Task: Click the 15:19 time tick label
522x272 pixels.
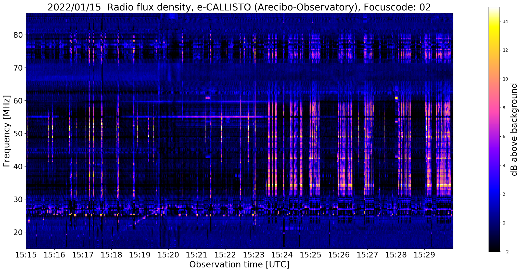Action: [x=140, y=255]
